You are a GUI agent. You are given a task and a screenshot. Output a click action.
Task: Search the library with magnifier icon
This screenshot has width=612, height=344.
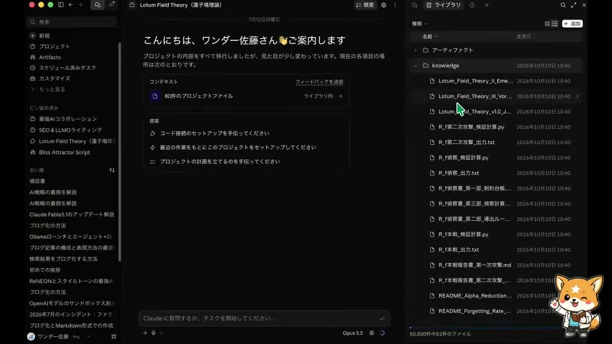click(x=563, y=5)
